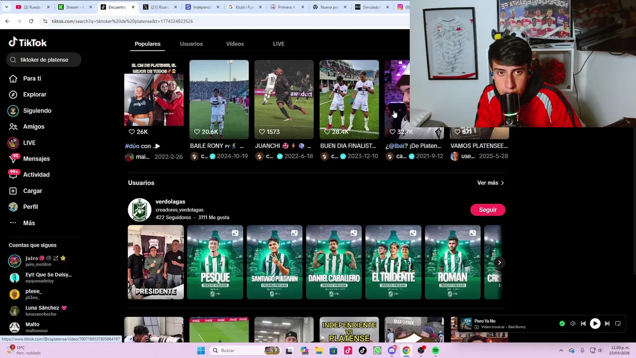Open the Para ti home icon
The image size is (636, 358).
[13, 79]
